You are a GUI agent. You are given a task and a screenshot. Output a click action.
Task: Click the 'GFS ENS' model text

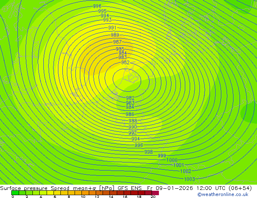click(130, 188)
